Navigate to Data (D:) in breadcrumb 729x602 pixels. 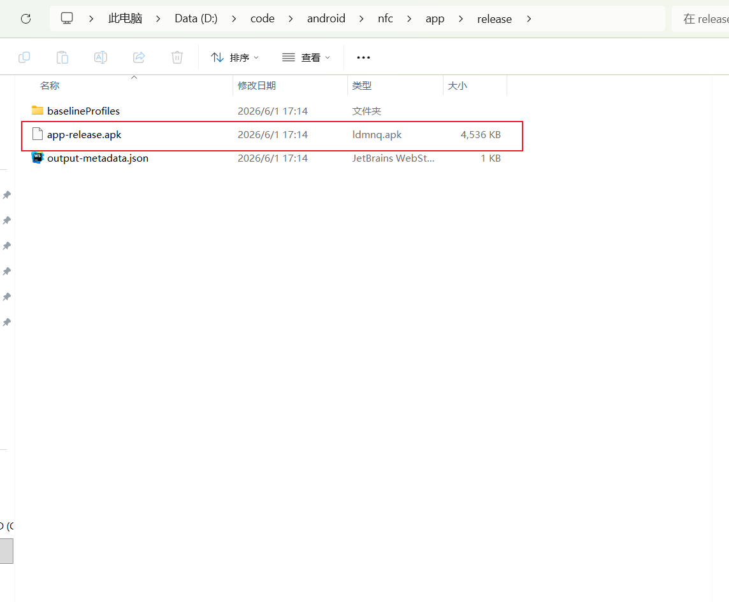click(x=196, y=18)
